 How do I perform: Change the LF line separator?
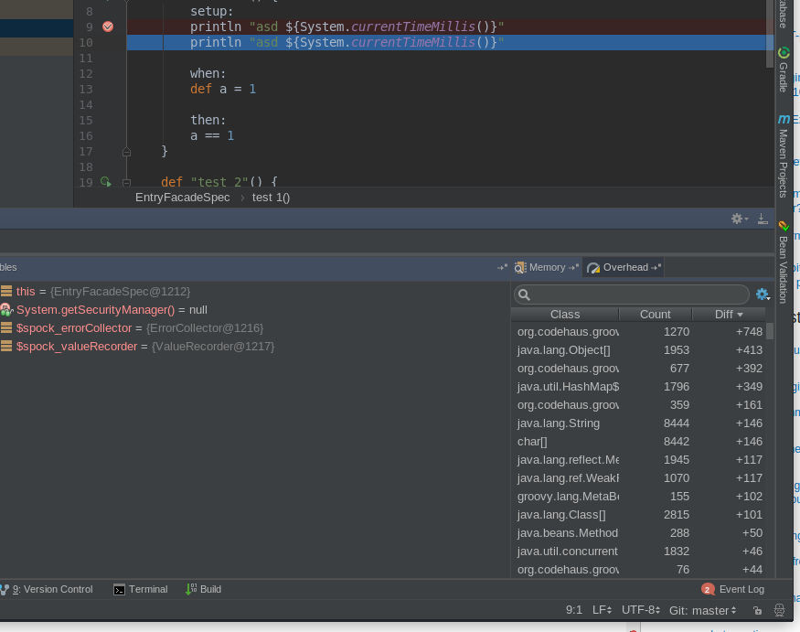[602, 611]
